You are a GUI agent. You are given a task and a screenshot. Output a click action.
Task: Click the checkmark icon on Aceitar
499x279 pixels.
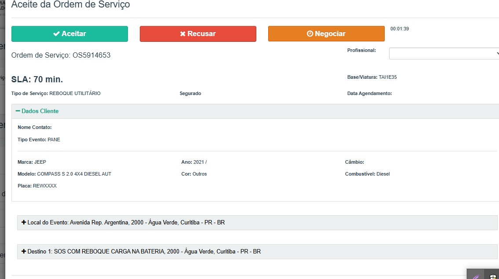56,34
